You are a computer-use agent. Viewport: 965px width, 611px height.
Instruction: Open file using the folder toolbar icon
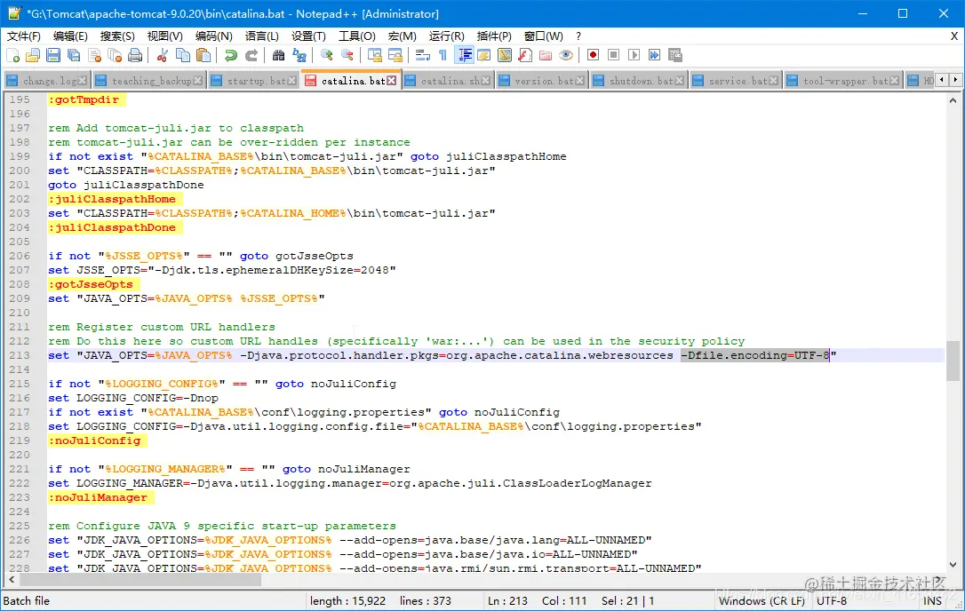33,55
